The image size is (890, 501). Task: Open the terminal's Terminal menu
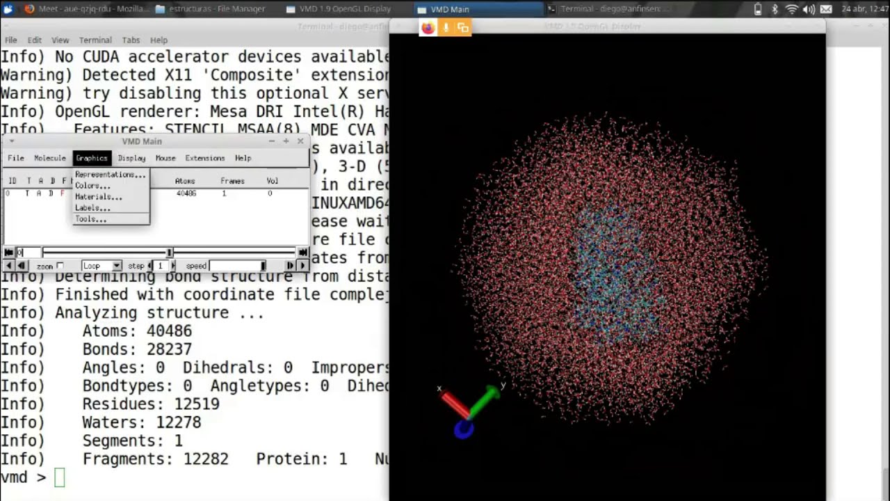click(x=95, y=40)
